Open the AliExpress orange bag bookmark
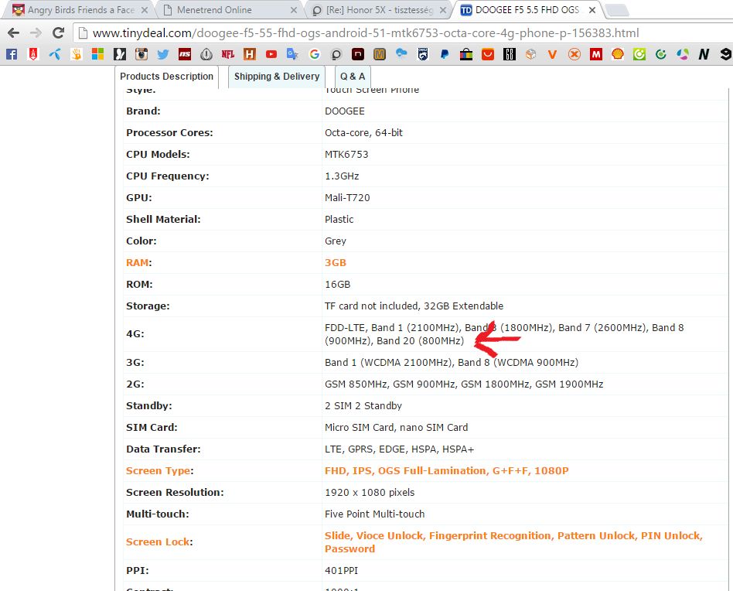This screenshot has width=733, height=591. [488, 54]
